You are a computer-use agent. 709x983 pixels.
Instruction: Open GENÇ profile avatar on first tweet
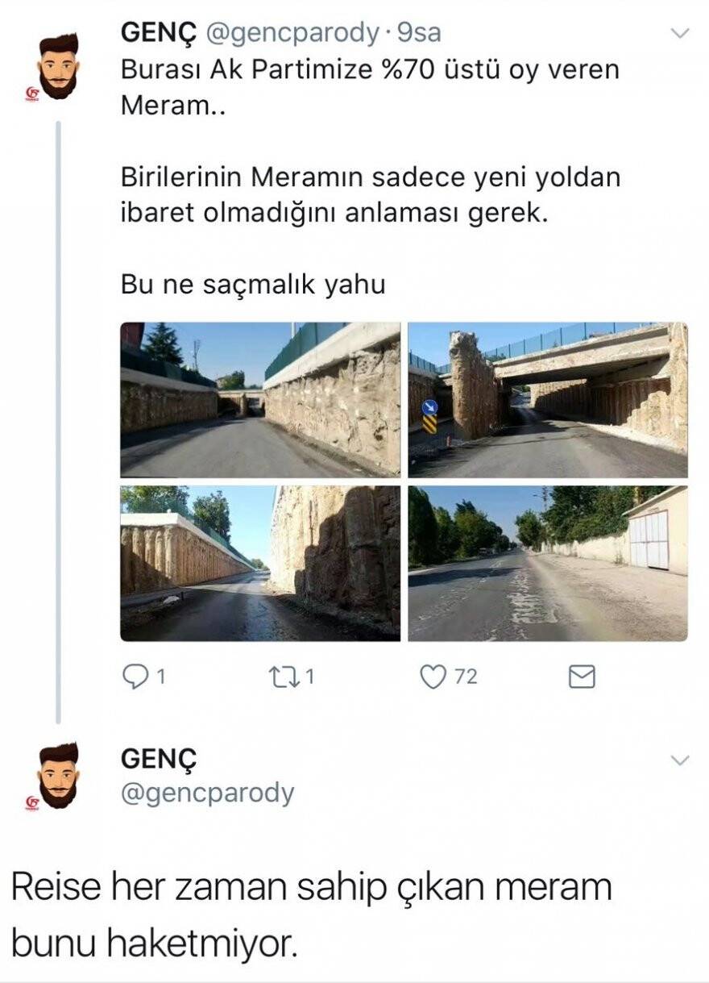tap(59, 66)
